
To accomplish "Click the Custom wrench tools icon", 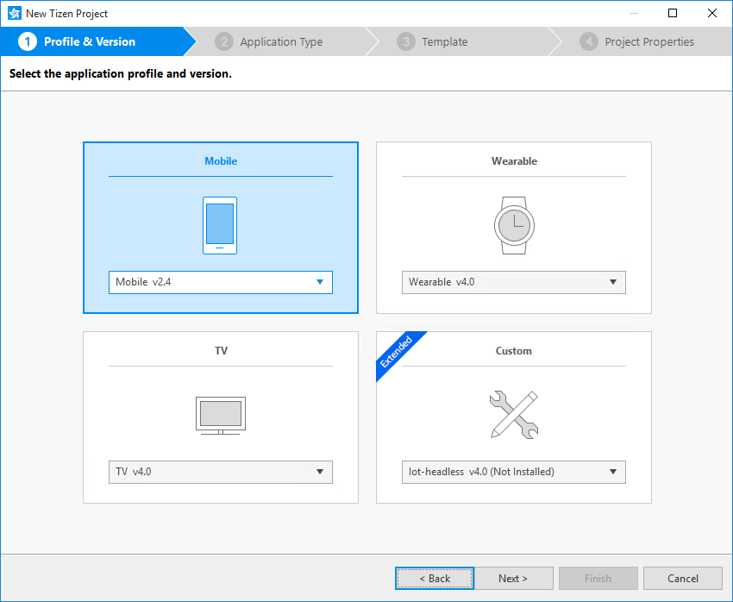I will 513,415.
